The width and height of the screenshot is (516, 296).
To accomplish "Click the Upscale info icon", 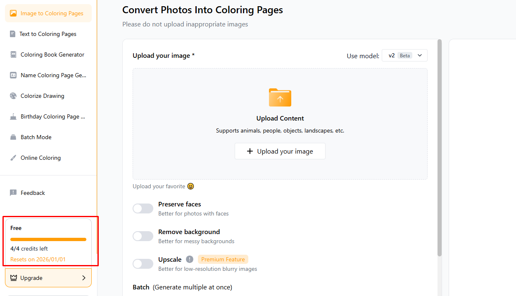I will [x=189, y=259].
